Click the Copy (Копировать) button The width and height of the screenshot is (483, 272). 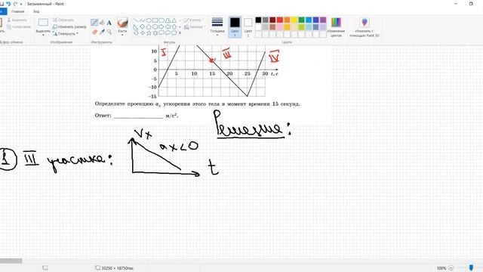coord(19,27)
